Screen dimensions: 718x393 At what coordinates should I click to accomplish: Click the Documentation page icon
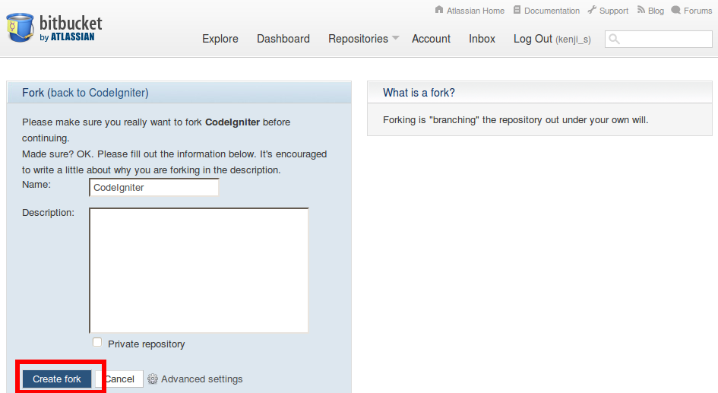click(517, 10)
